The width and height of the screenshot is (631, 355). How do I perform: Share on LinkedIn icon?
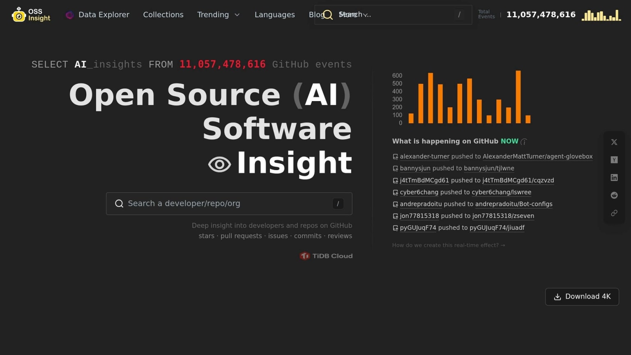point(614,177)
